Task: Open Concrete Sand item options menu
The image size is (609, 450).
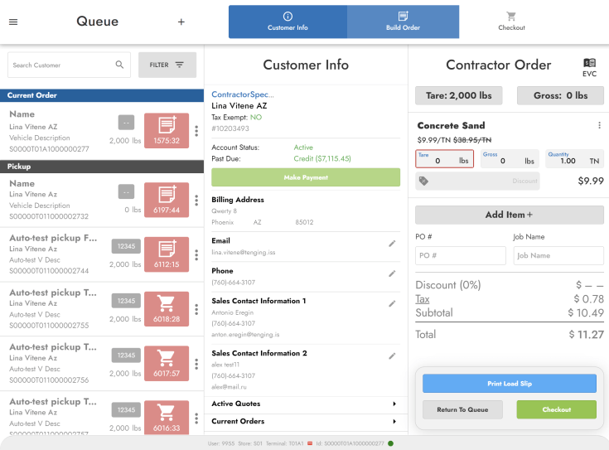Action: (599, 126)
